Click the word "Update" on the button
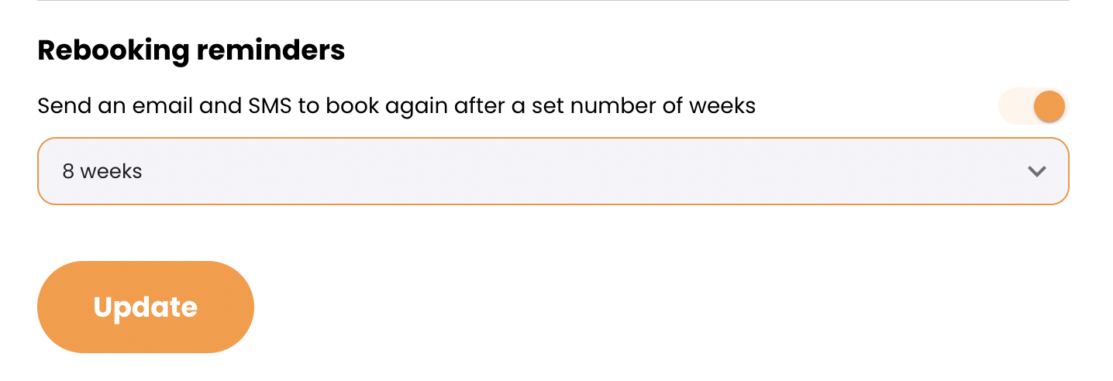1113x381 pixels. point(146,307)
